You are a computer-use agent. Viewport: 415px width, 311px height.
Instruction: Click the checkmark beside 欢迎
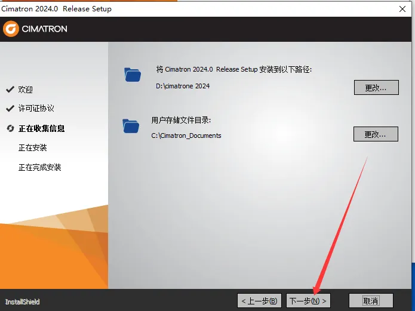(x=10, y=90)
